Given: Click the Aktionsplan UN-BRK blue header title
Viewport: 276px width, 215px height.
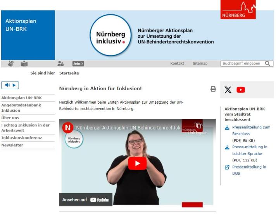Looking at the screenshot, I should (21, 25).
